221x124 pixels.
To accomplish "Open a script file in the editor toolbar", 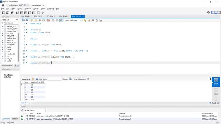I will coord(23,20).
